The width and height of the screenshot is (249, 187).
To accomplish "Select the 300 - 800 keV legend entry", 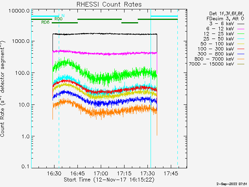I will (216, 54).
